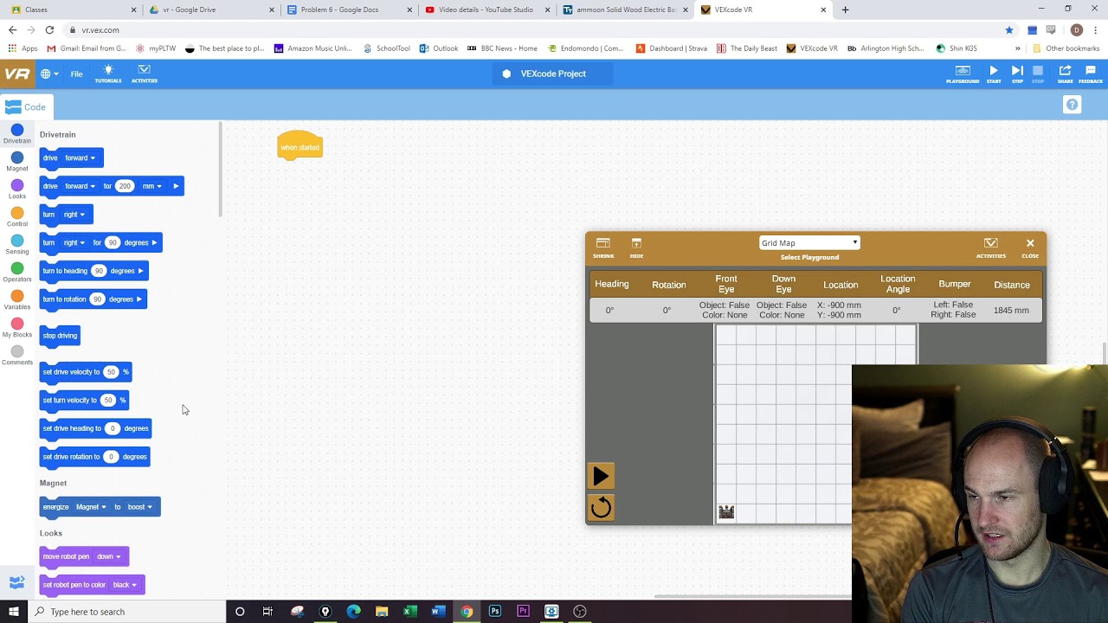Open the File menu
The height and width of the screenshot is (623, 1108).
tap(77, 74)
